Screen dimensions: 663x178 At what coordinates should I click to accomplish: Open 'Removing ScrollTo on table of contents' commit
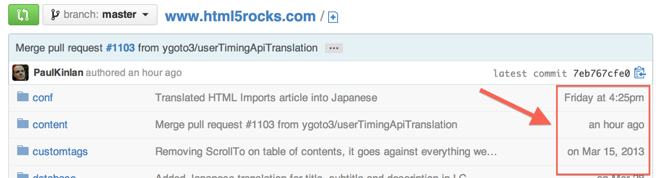[x=326, y=152]
